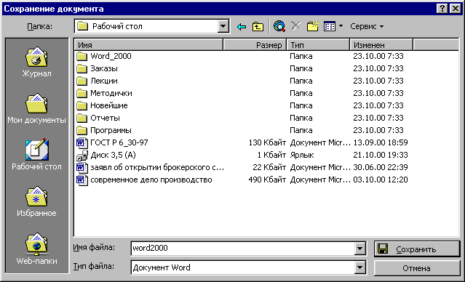Screen dimensions: 465x282
Task: Sort by the Тип column header
Action: pyautogui.click(x=318, y=45)
